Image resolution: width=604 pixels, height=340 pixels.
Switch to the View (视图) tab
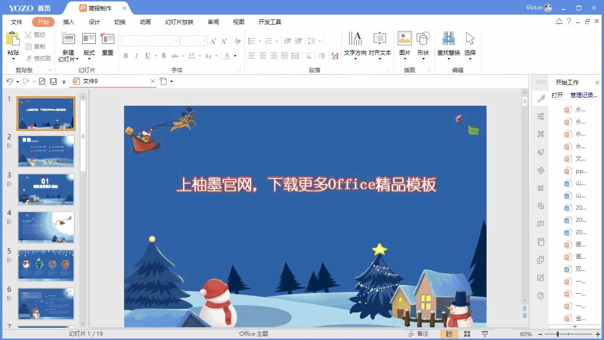pyautogui.click(x=239, y=22)
